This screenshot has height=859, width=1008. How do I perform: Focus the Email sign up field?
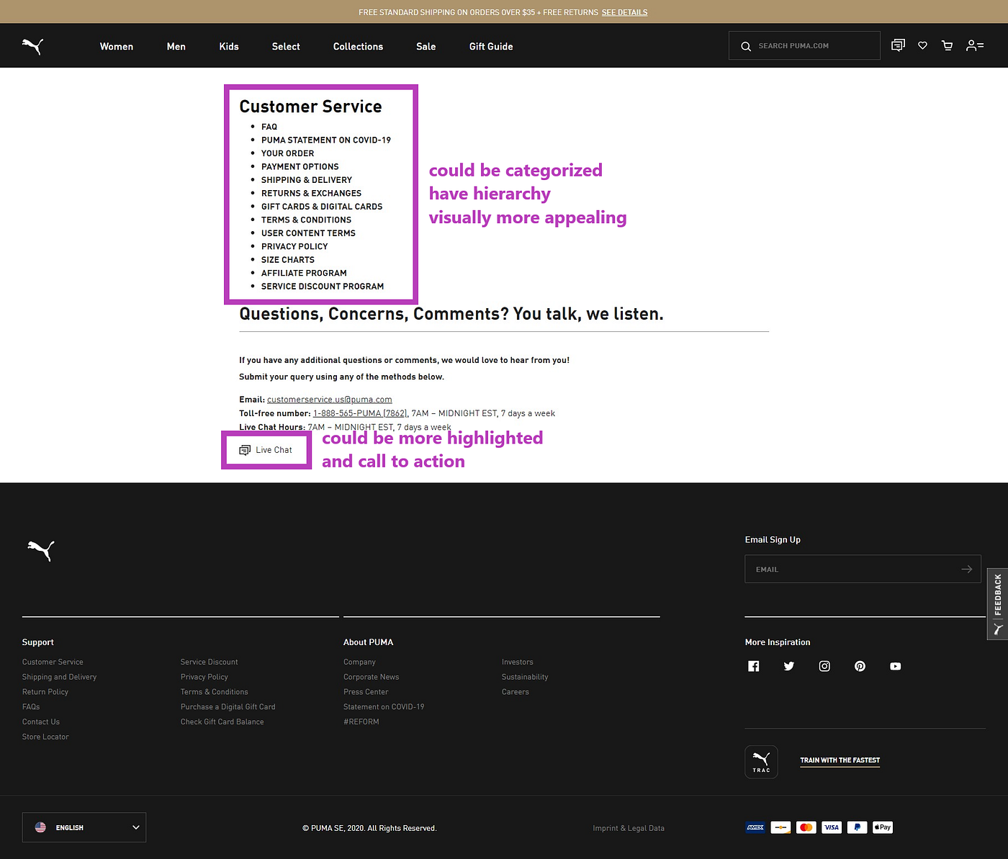[x=863, y=569]
